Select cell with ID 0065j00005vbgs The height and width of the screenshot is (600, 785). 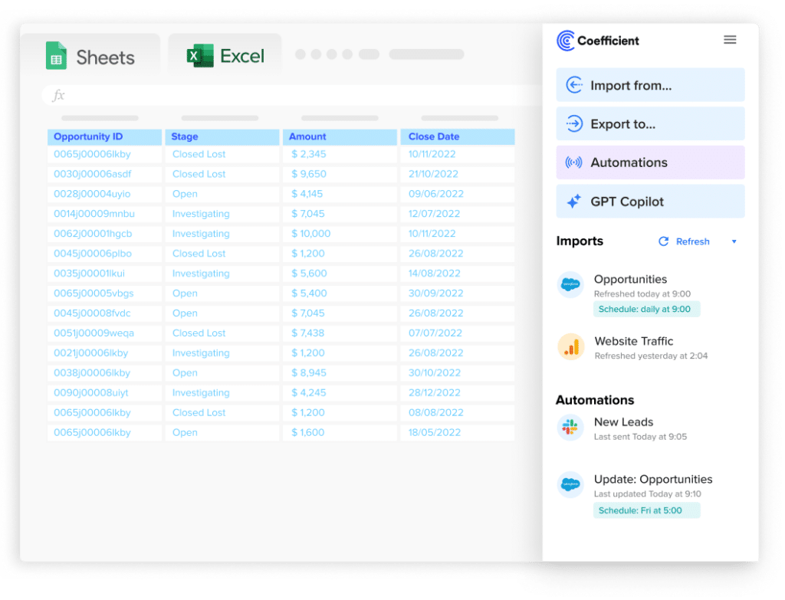coord(104,293)
